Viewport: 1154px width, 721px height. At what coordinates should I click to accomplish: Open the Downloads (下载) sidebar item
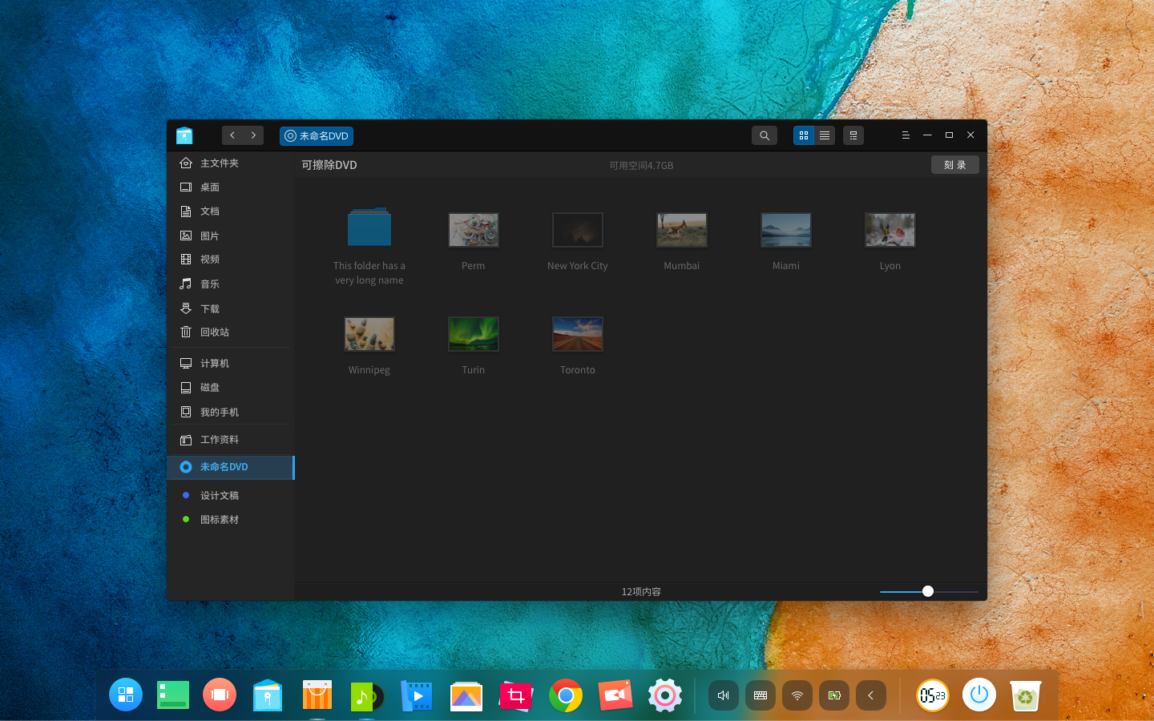(209, 308)
